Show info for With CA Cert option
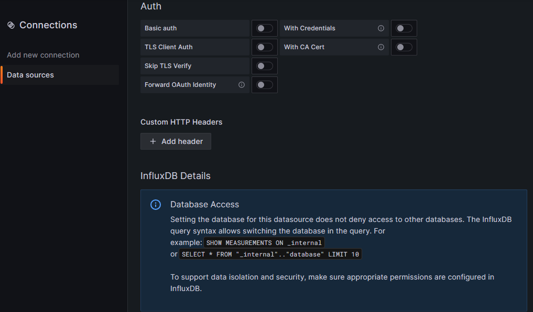 point(380,47)
